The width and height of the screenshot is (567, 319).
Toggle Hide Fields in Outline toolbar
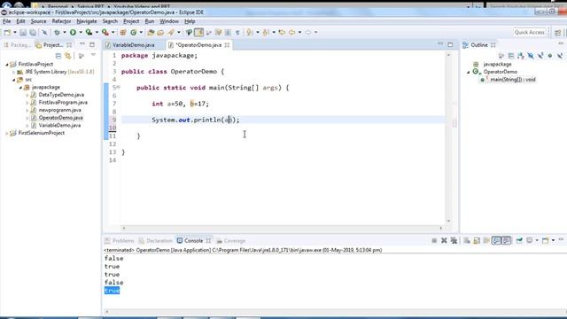point(531,56)
